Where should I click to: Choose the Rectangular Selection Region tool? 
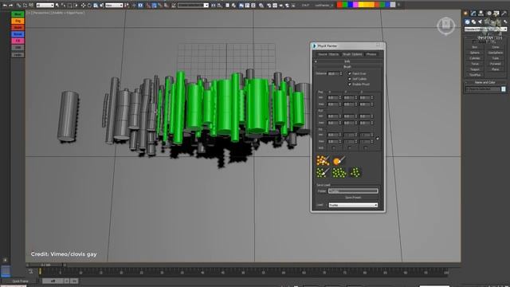point(69,6)
